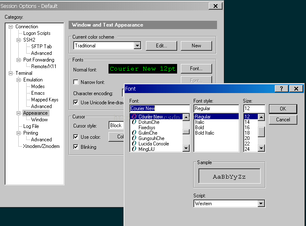
Task: Open the color scheme dropdown
Action: click(x=137, y=46)
